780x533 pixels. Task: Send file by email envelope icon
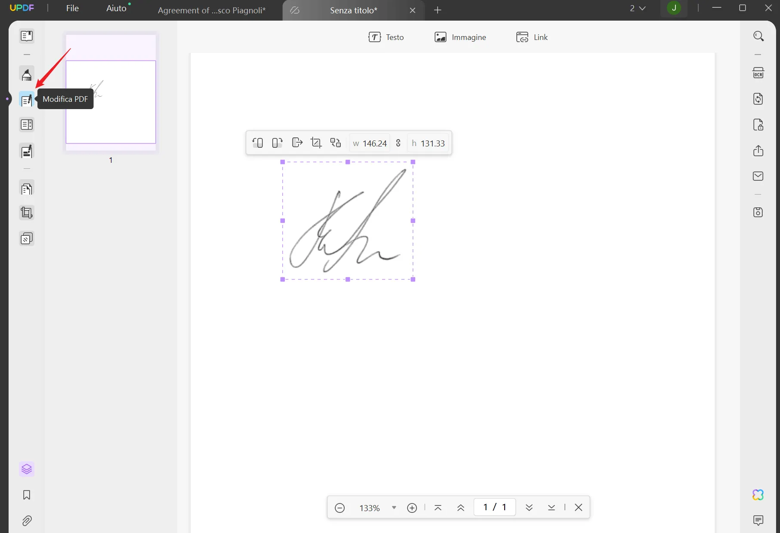tap(758, 176)
